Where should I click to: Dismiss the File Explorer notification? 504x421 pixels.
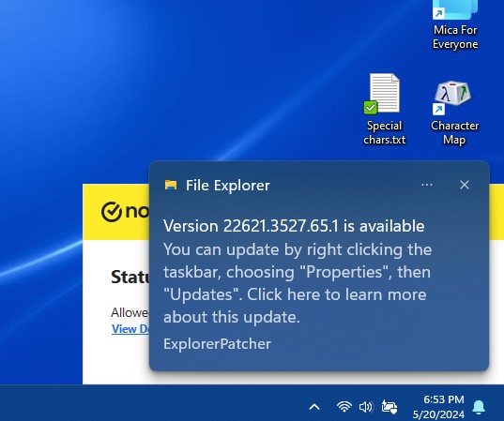pos(465,185)
